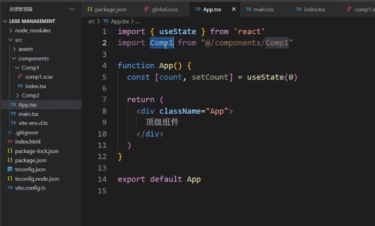375x226 pixels.
Task: Click TS icon of App.tsx in tree
Action: pos(13,105)
